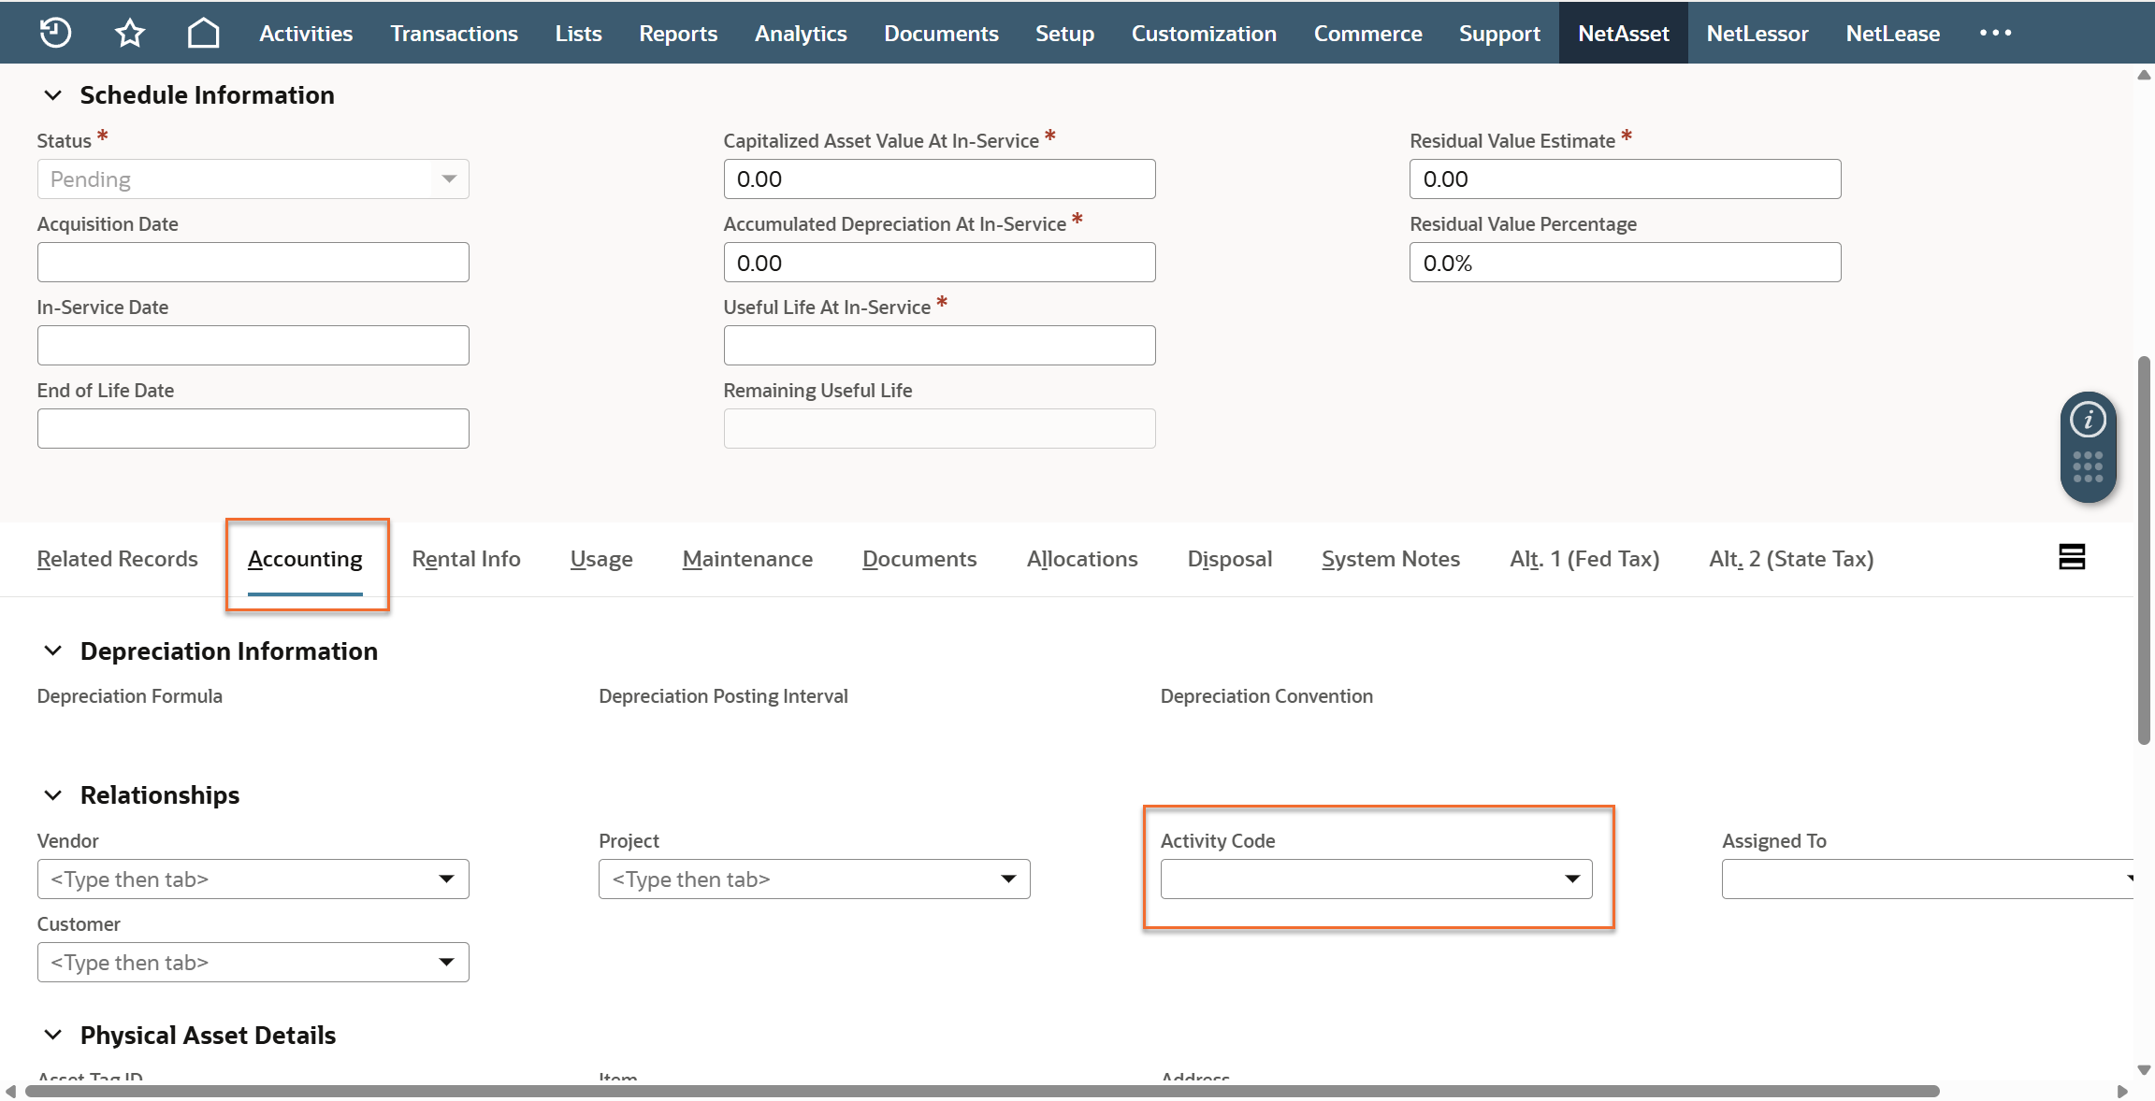Open the Activity Code dropdown
Viewport: 2155px width, 1101px height.
(x=1572, y=879)
